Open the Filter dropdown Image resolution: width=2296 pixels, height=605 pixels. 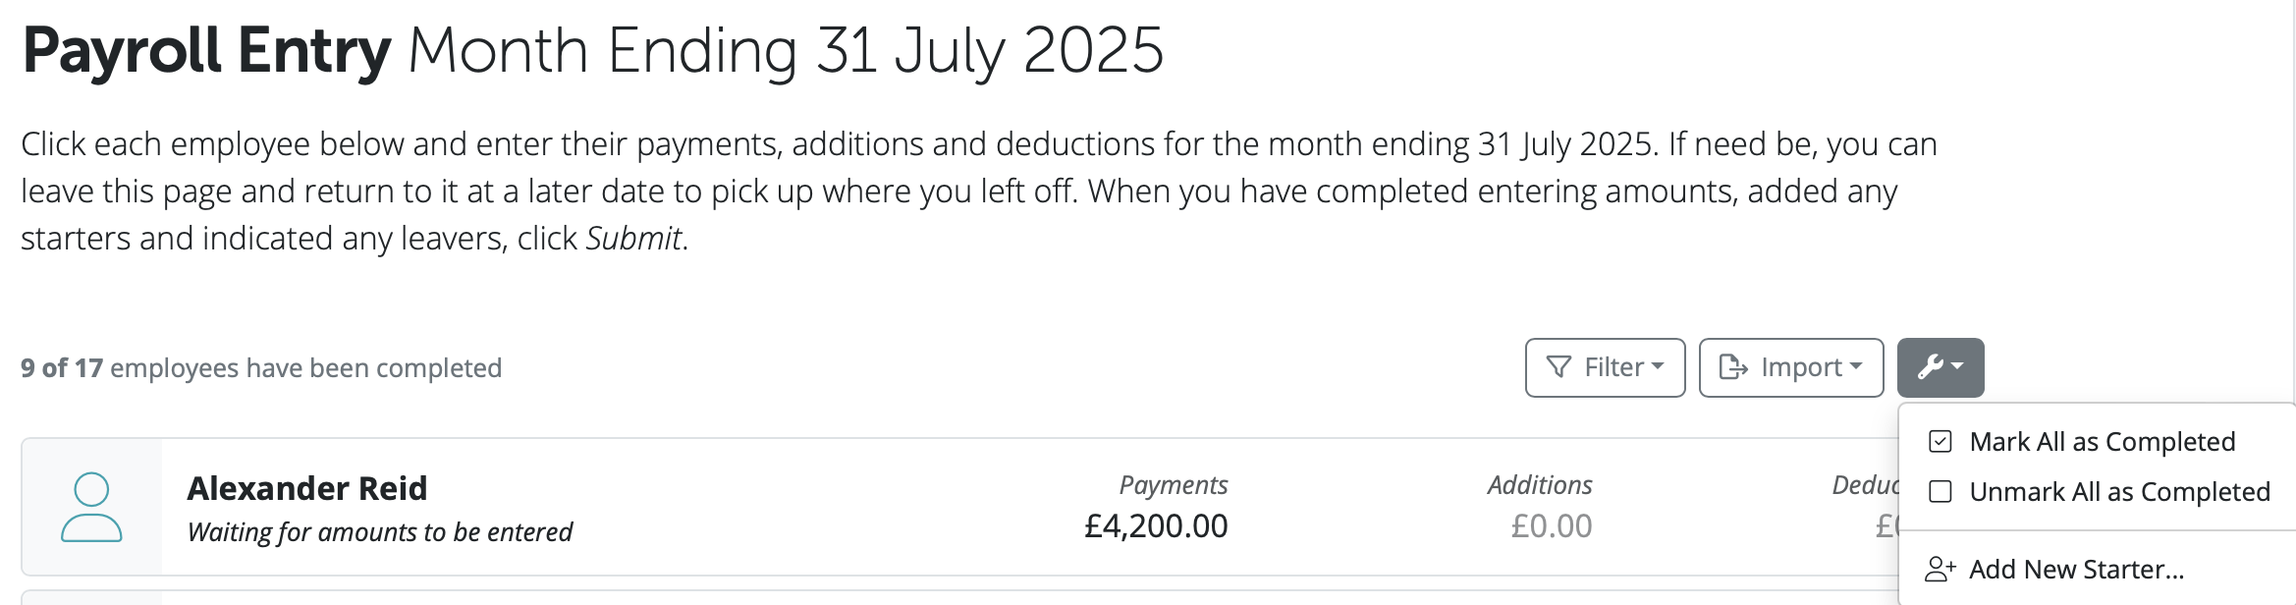click(1605, 367)
